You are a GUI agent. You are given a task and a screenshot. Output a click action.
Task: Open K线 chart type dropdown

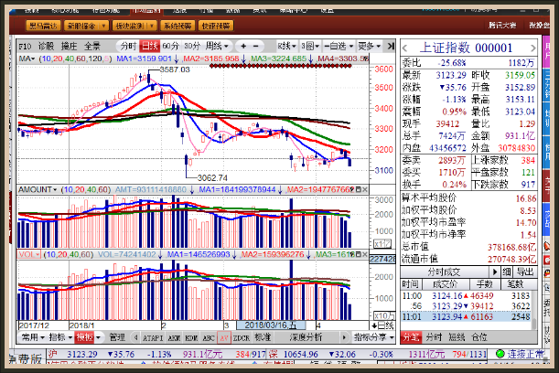click(287, 46)
